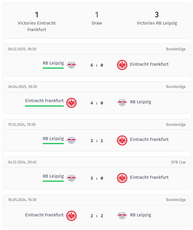Viewport: 193px width, 230px height.
Task: Open the 2 : 2 draw score
Action: [97, 216]
